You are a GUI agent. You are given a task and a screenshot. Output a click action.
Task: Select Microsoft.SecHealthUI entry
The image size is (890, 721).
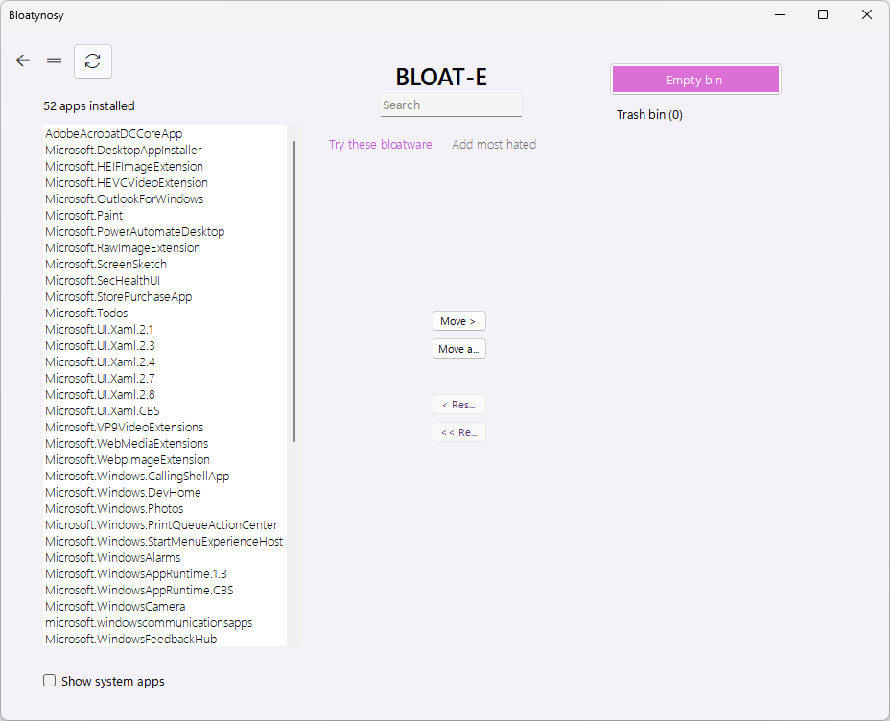pyautogui.click(x=165, y=280)
